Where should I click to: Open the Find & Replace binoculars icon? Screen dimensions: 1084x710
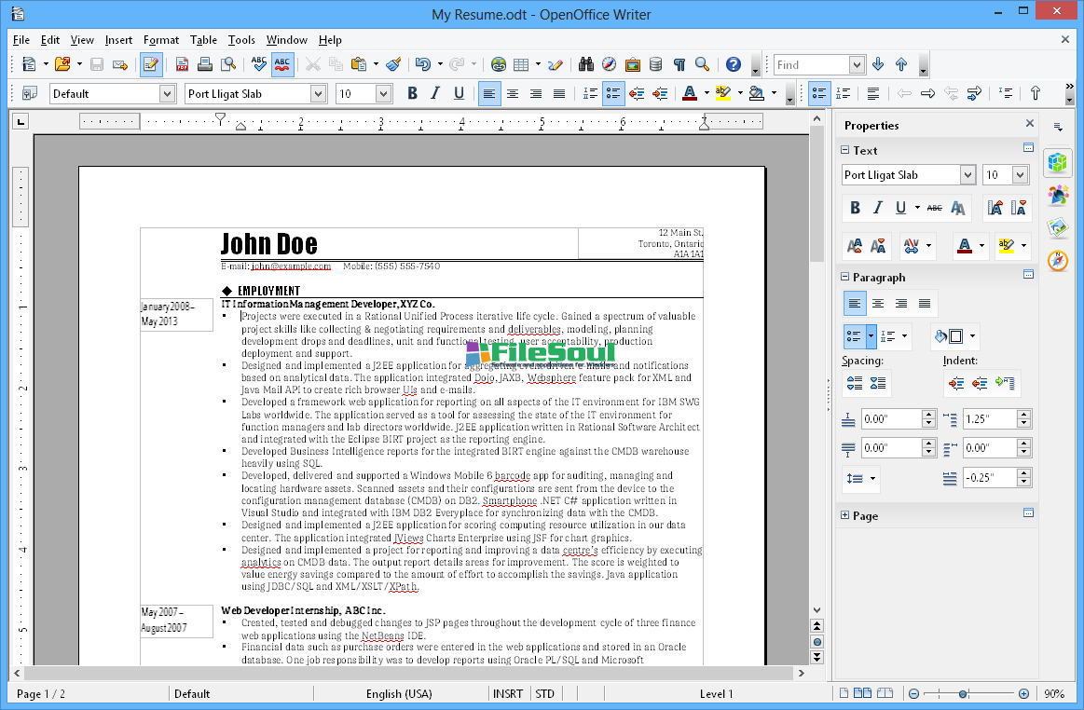[x=586, y=64]
